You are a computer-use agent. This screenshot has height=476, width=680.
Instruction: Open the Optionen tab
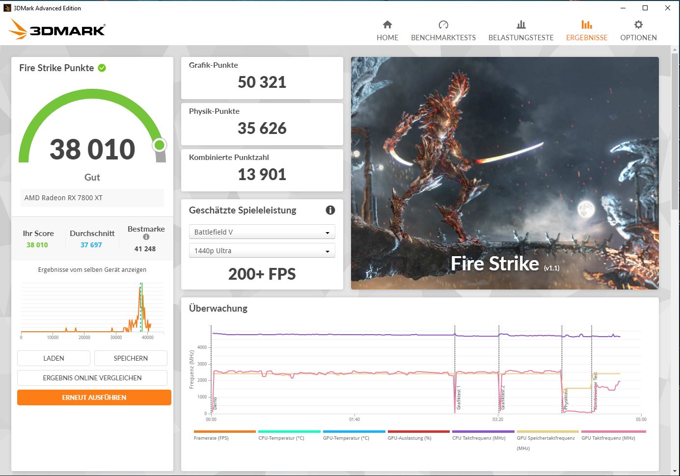pos(638,30)
